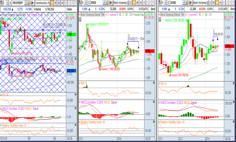The width and height of the screenshot is (236, 142).
Task: Click the A button beside the PROPERTY code
Action: click(10, 3)
